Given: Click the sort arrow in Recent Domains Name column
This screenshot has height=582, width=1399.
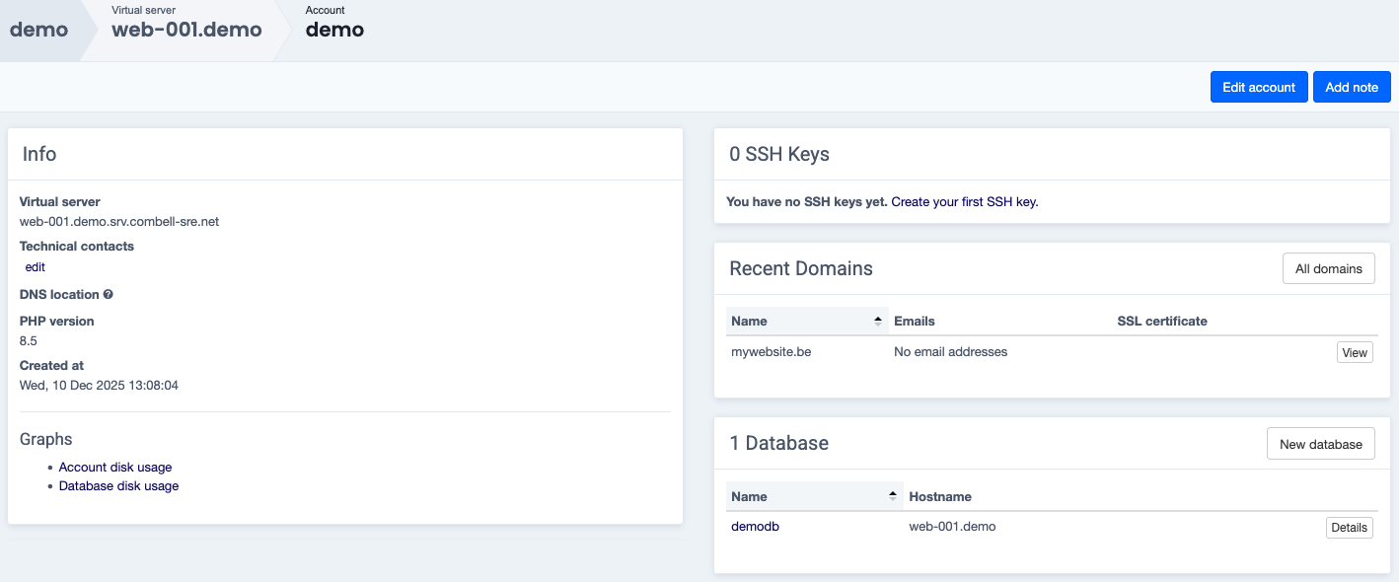Looking at the screenshot, I should tap(878, 321).
